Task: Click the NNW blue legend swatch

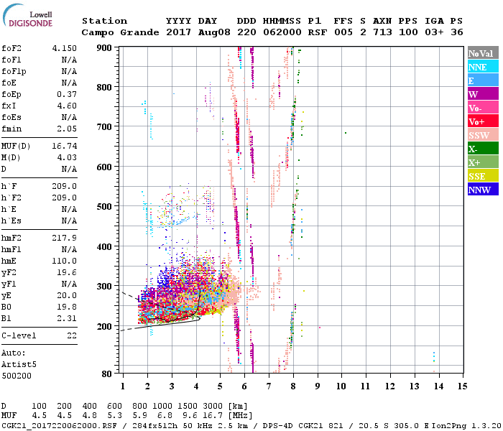Action: coord(483,189)
